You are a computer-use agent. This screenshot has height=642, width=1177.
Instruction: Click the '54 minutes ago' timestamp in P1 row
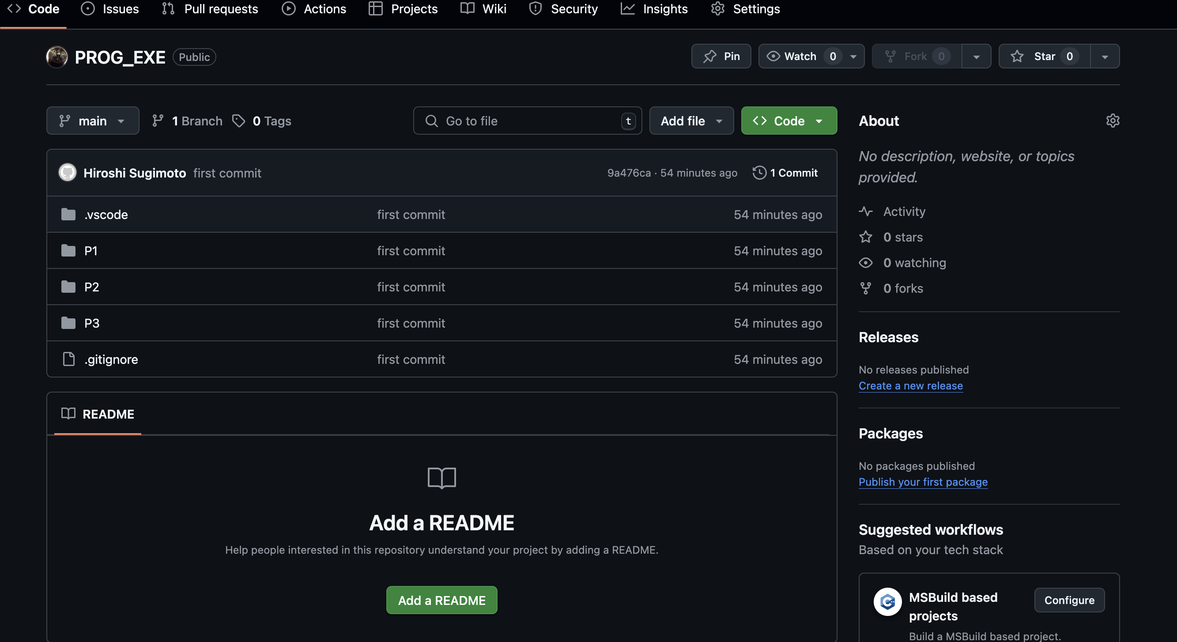coord(777,250)
